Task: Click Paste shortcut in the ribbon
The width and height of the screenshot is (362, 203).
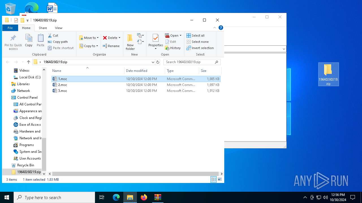Action: coord(61,48)
